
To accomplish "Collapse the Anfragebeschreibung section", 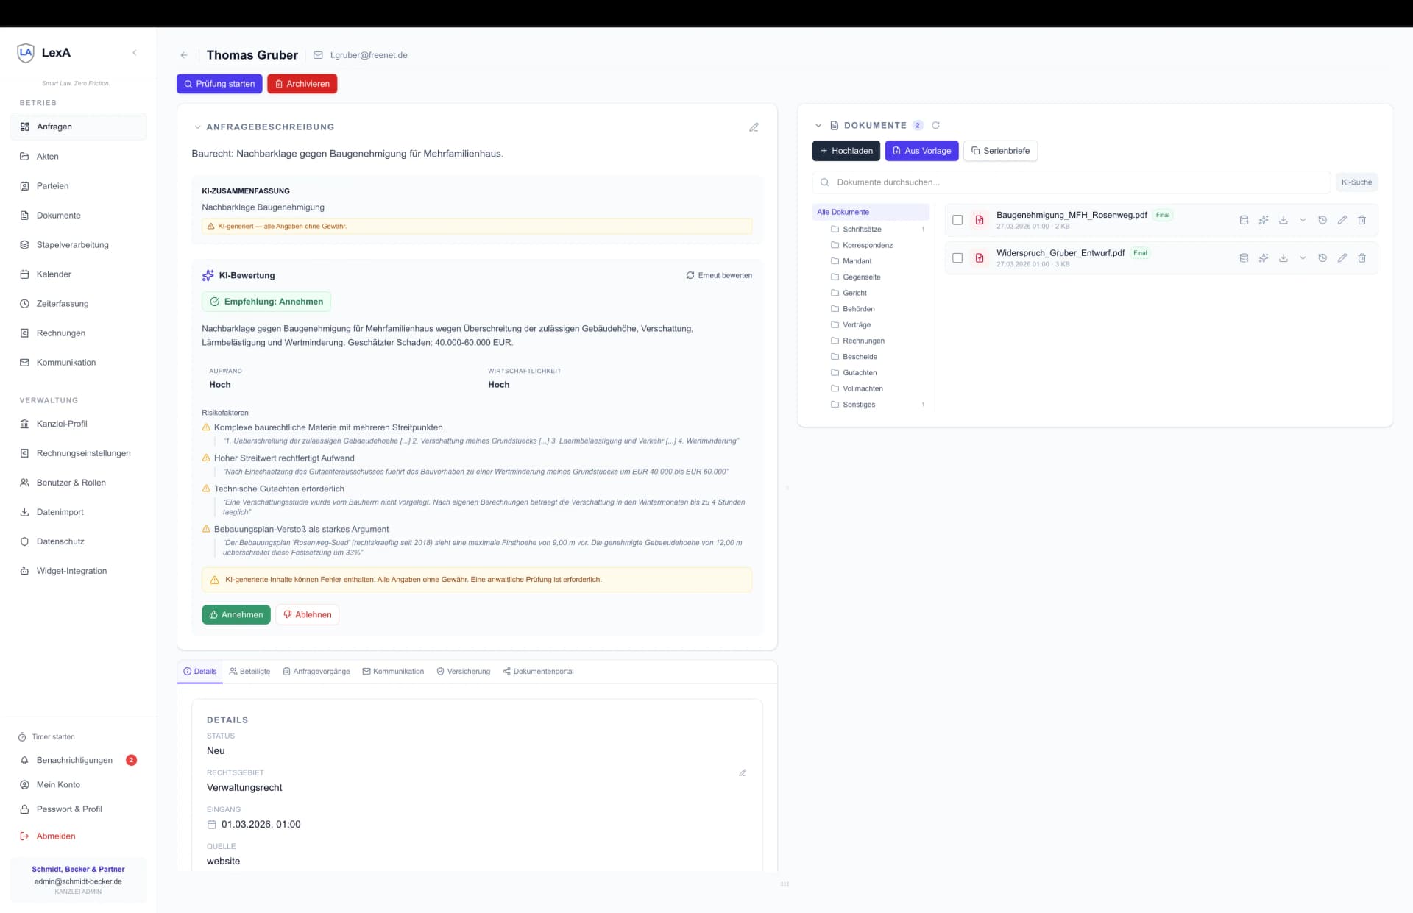I will pyautogui.click(x=197, y=127).
